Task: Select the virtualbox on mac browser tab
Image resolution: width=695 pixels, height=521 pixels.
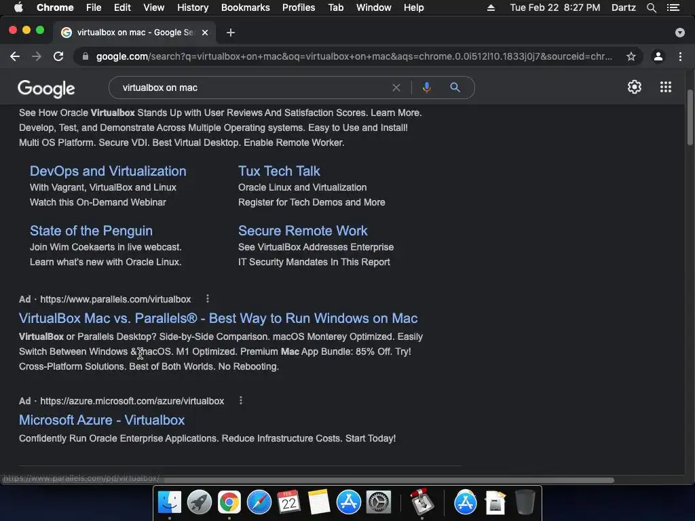Action: point(135,33)
